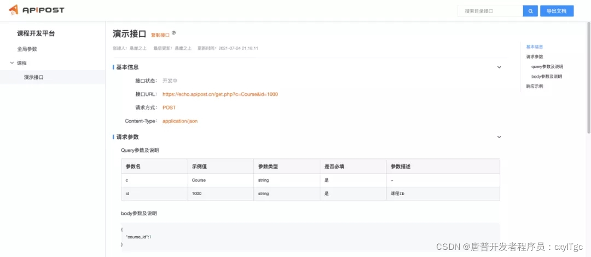Click the id parameter name cell
This screenshot has width=591, height=257.
(x=154, y=193)
